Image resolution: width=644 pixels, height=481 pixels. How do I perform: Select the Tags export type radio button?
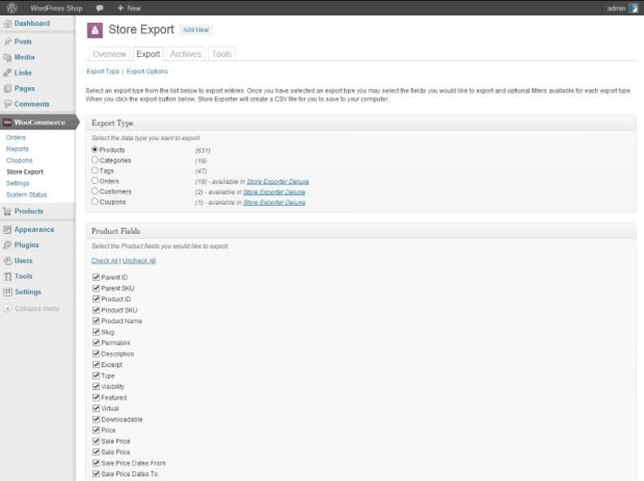coord(95,170)
